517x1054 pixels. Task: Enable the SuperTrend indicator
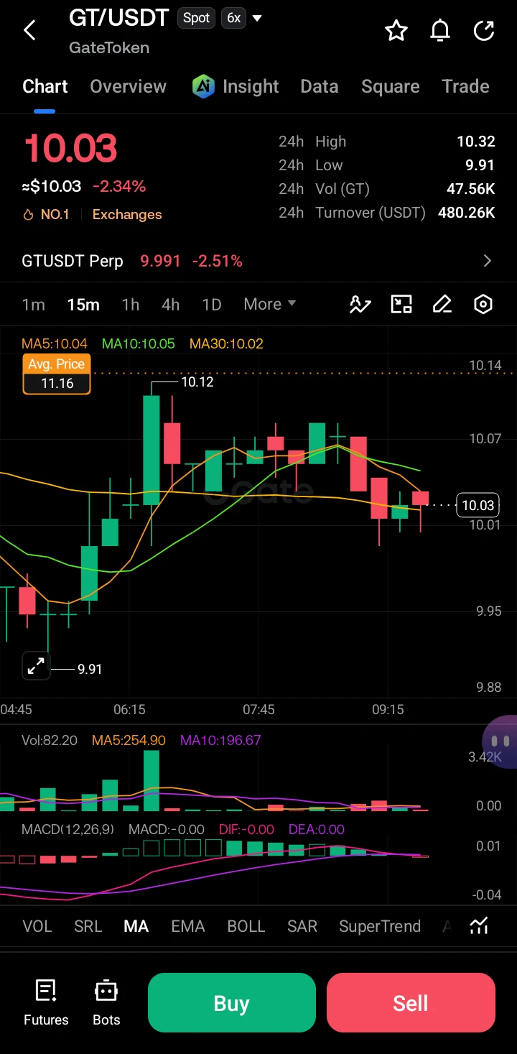(x=380, y=926)
